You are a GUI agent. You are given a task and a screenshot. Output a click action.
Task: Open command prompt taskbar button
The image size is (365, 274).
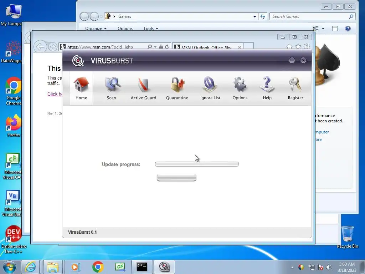click(142, 267)
